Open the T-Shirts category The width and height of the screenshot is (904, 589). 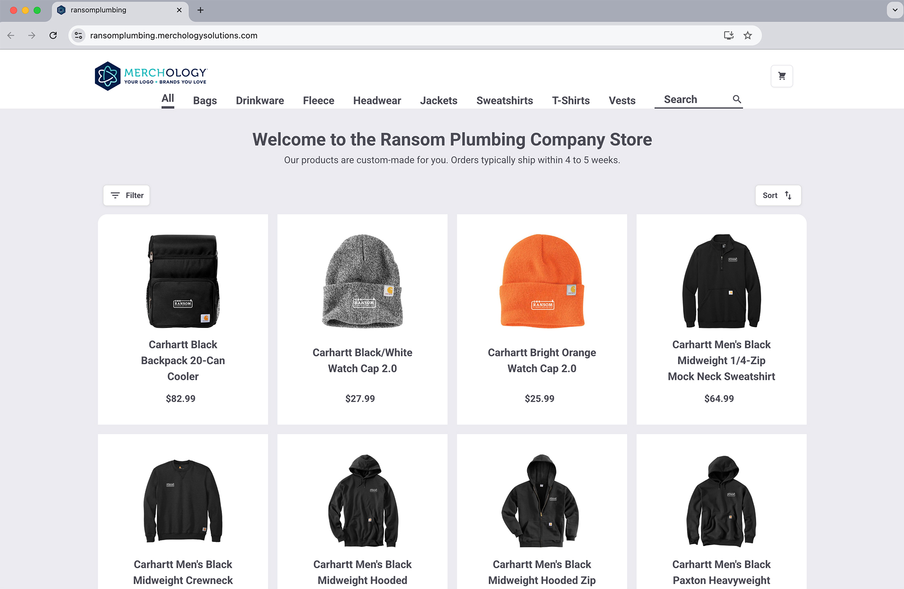571,100
